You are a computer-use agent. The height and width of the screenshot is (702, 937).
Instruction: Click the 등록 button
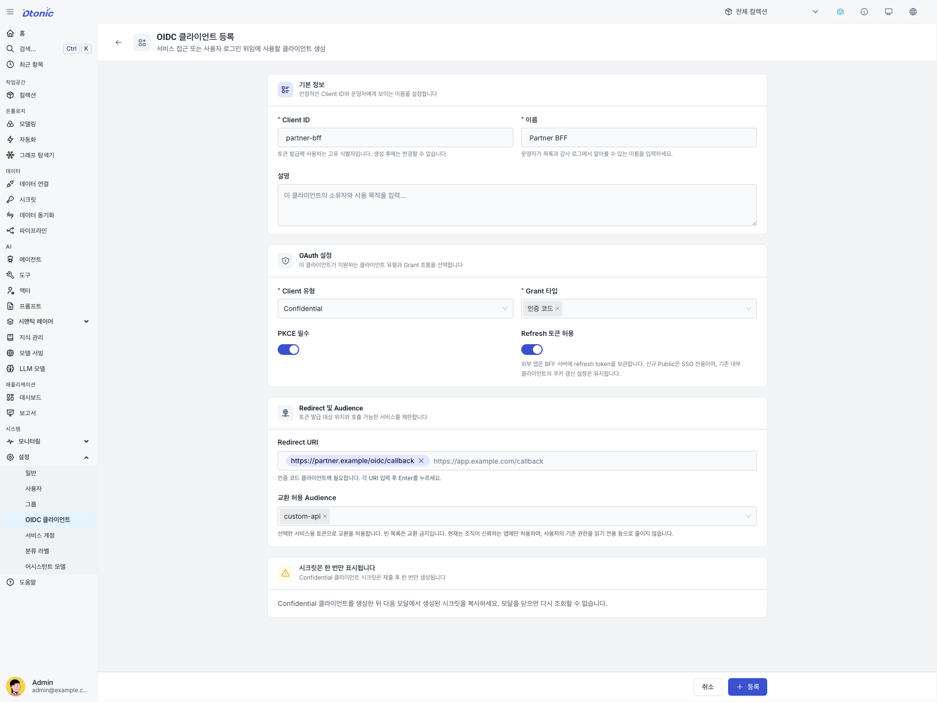(x=747, y=687)
